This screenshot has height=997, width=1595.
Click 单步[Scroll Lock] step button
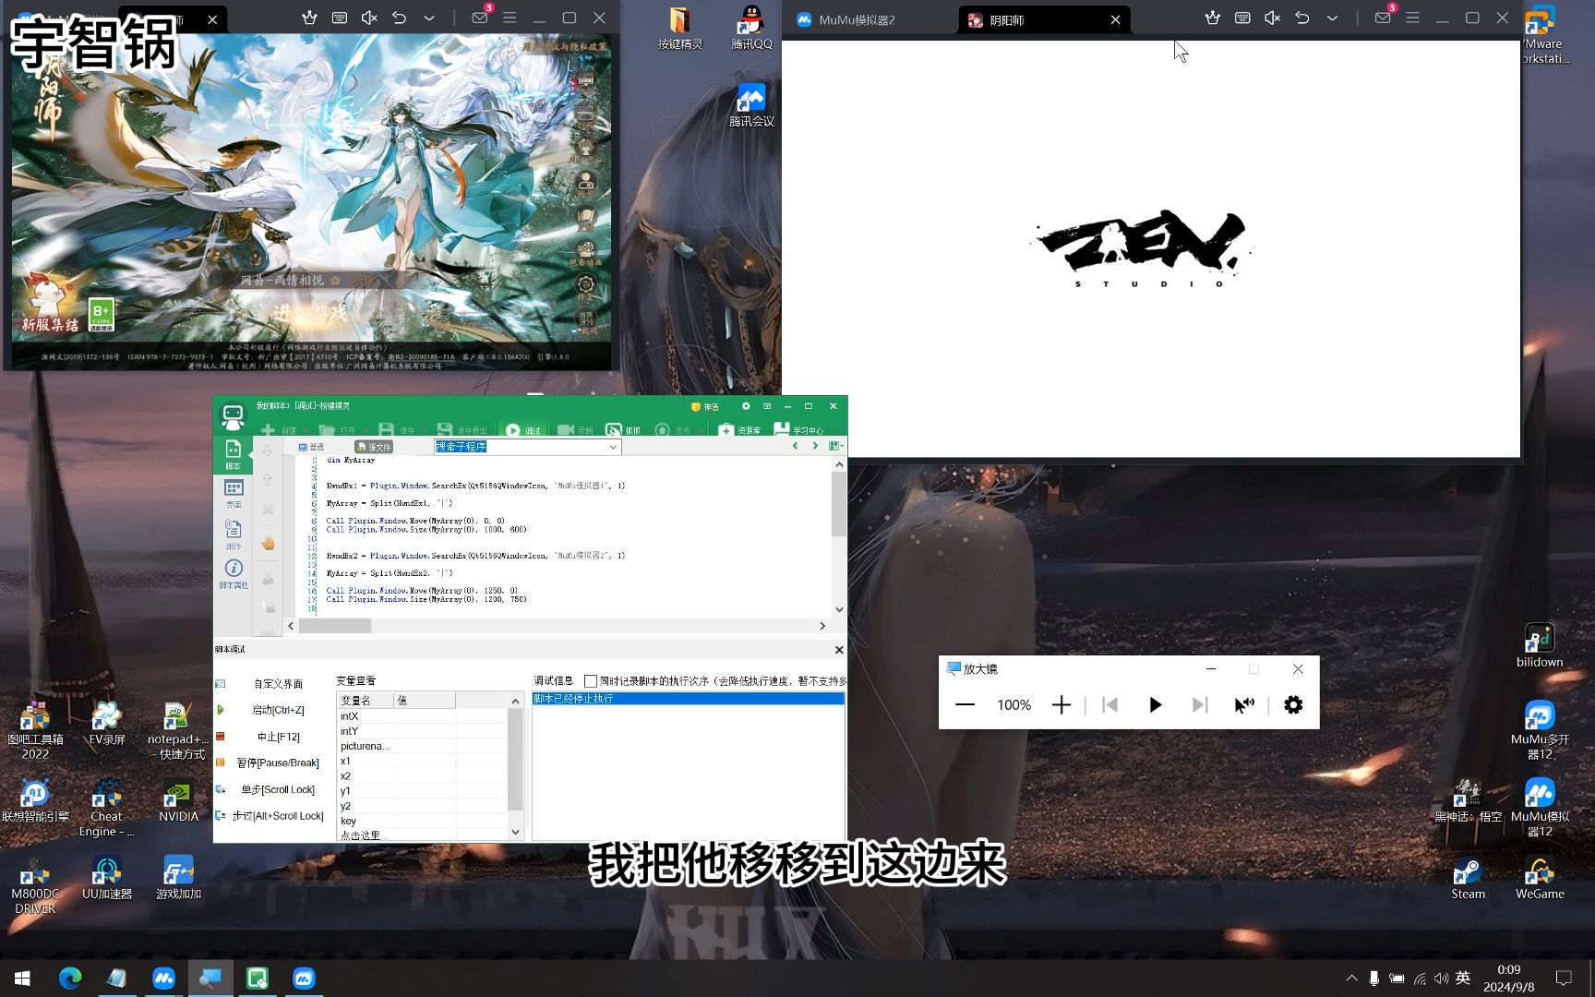pyautogui.click(x=278, y=789)
